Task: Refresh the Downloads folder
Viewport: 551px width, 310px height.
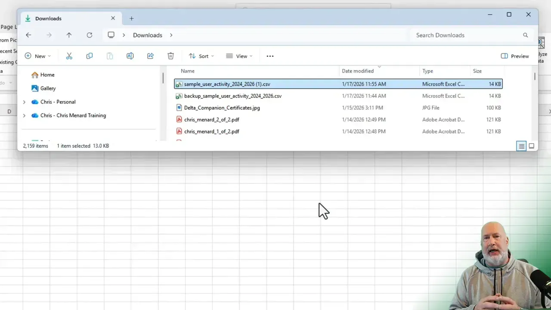Action: pos(90,35)
